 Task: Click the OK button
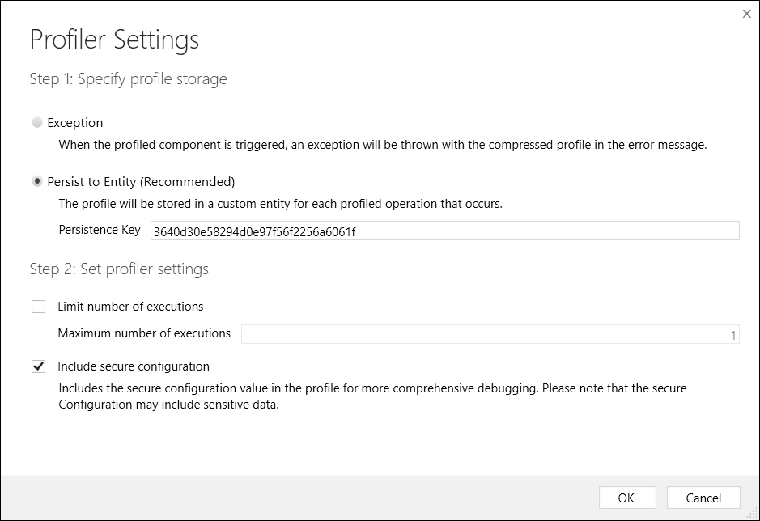click(627, 498)
